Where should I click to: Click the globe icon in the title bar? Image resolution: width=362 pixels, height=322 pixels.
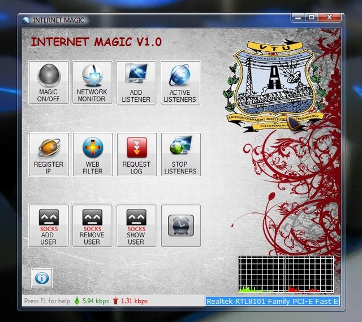coord(26,20)
